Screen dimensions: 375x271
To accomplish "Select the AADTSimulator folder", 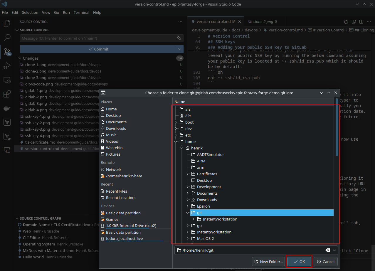I will pos(210,154).
